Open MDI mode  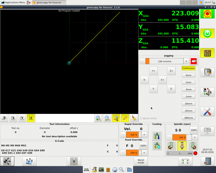[207, 73]
